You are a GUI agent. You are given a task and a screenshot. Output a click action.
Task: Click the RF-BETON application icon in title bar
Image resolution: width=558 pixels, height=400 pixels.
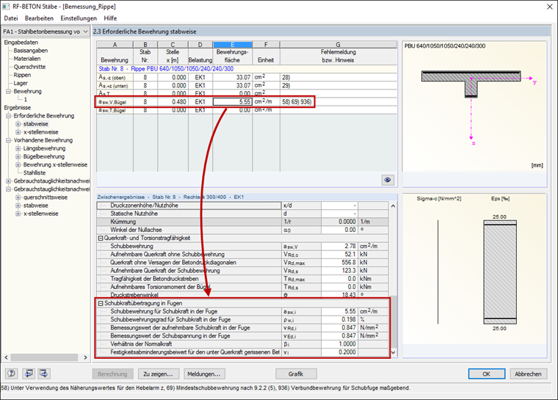6,7
